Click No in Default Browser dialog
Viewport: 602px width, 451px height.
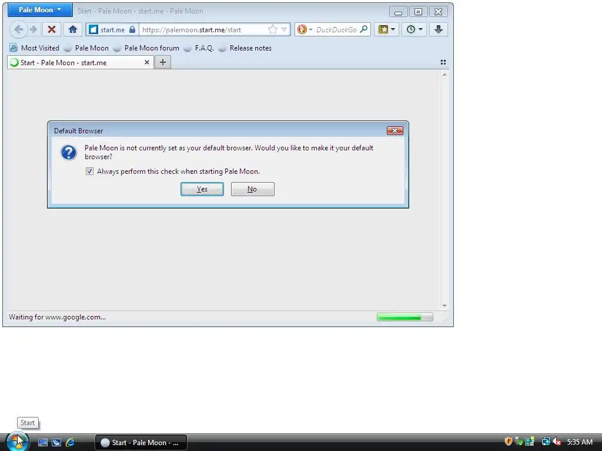pyautogui.click(x=252, y=189)
